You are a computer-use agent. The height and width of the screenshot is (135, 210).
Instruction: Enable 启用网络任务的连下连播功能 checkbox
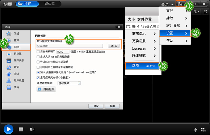point(38,67)
